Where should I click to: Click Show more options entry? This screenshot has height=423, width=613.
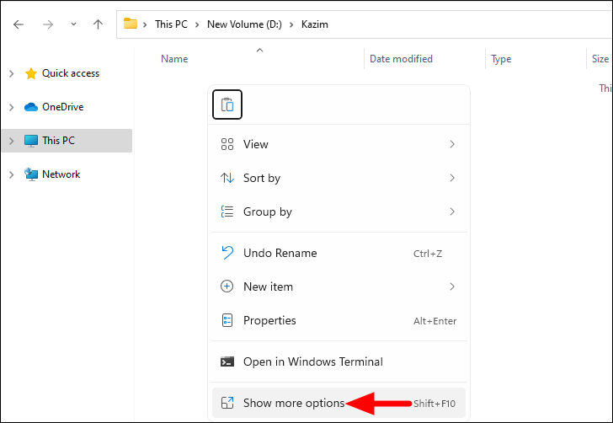338,403
